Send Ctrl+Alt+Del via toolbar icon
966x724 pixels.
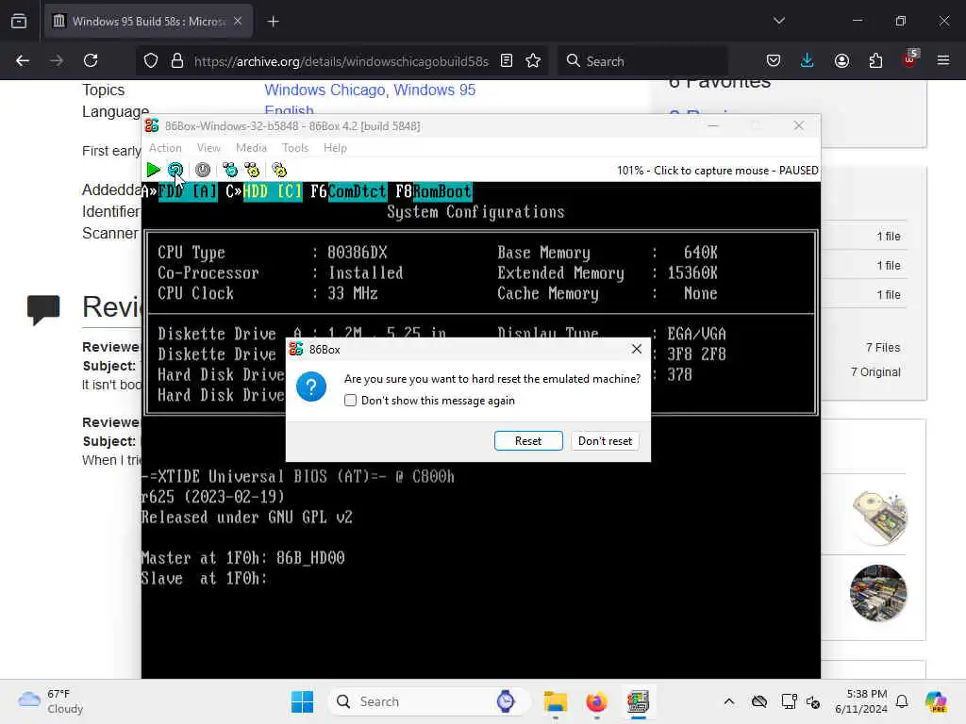pyautogui.click(x=230, y=170)
